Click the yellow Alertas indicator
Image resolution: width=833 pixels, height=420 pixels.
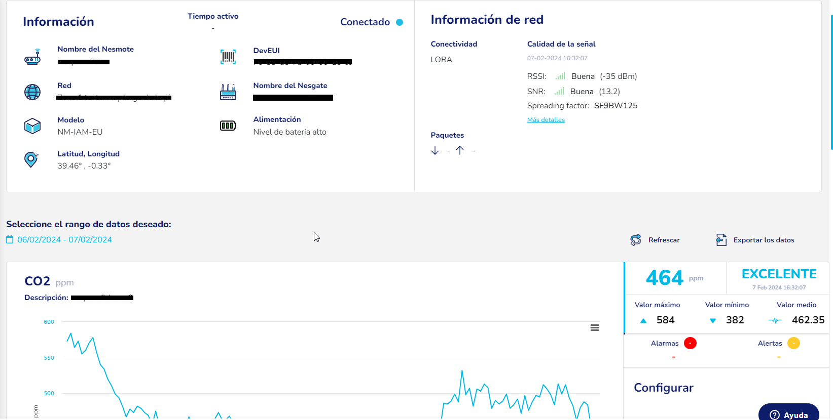[x=793, y=343]
